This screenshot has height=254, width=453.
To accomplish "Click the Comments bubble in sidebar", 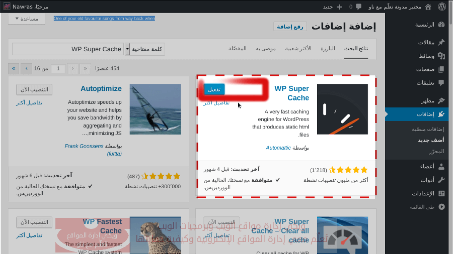I will point(441,82).
